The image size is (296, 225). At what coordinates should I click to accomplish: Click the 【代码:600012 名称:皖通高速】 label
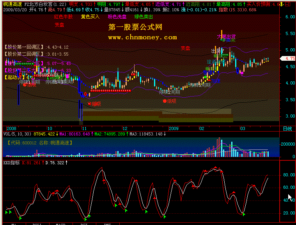[40, 143]
